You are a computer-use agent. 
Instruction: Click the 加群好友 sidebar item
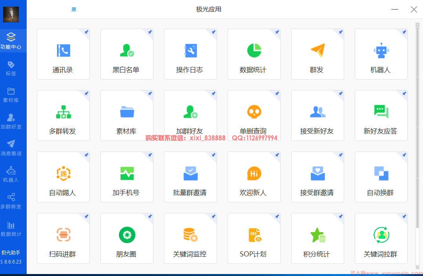11,121
